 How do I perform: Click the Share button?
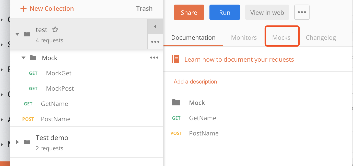coord(189,12)
